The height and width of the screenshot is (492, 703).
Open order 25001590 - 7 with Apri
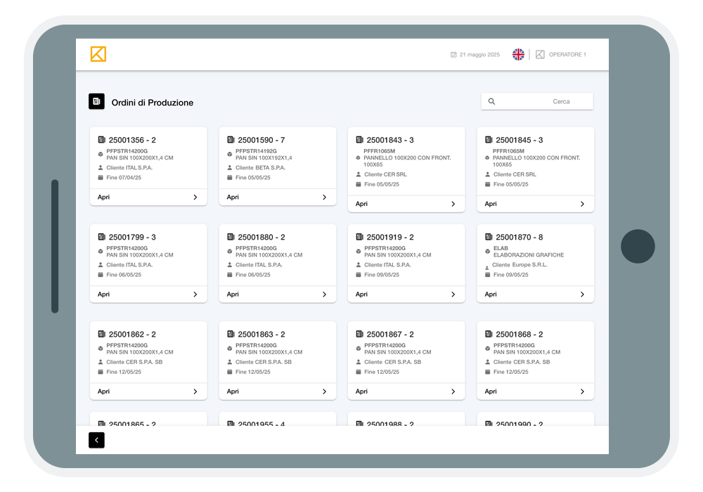233,198
